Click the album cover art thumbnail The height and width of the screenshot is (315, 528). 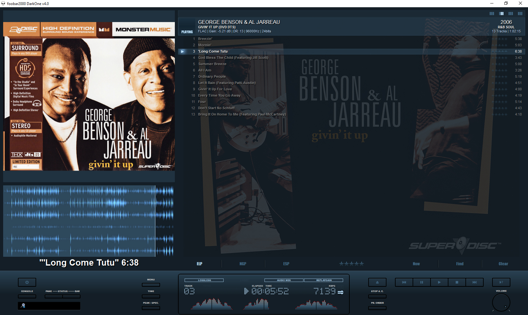tap(89, 96)
